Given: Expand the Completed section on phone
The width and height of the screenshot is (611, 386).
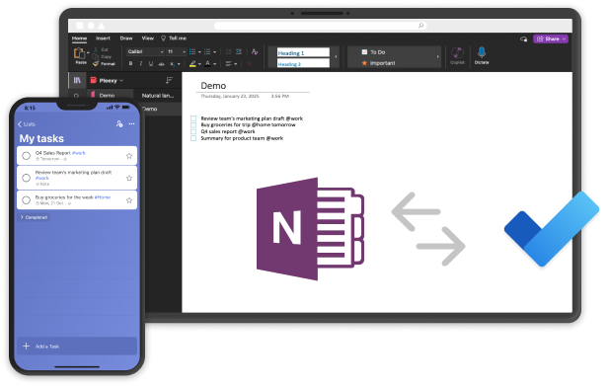Looking at the screenshot, I should (34, 217).
